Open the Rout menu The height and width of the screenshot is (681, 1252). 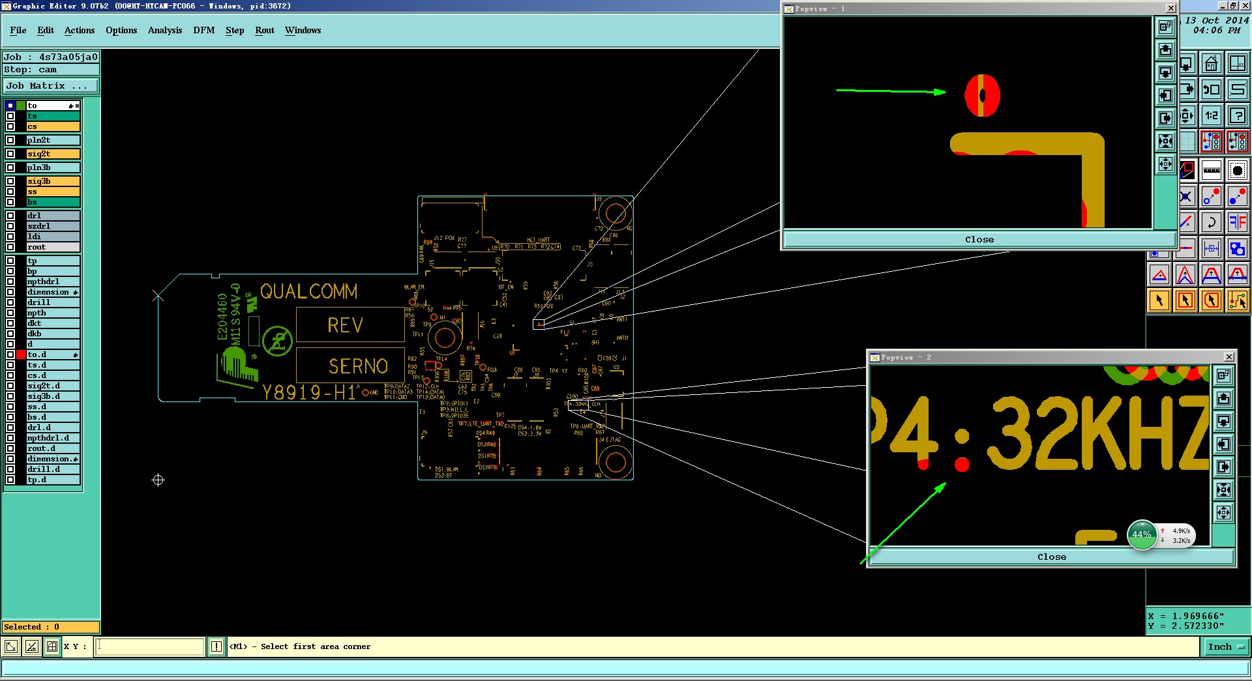click(265, 30)
